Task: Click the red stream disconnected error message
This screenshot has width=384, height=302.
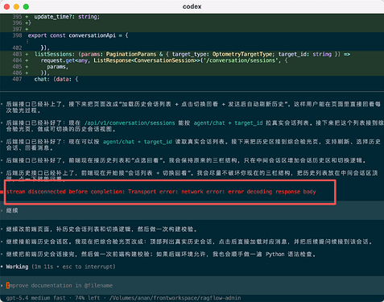Action: tap(161, 192)
